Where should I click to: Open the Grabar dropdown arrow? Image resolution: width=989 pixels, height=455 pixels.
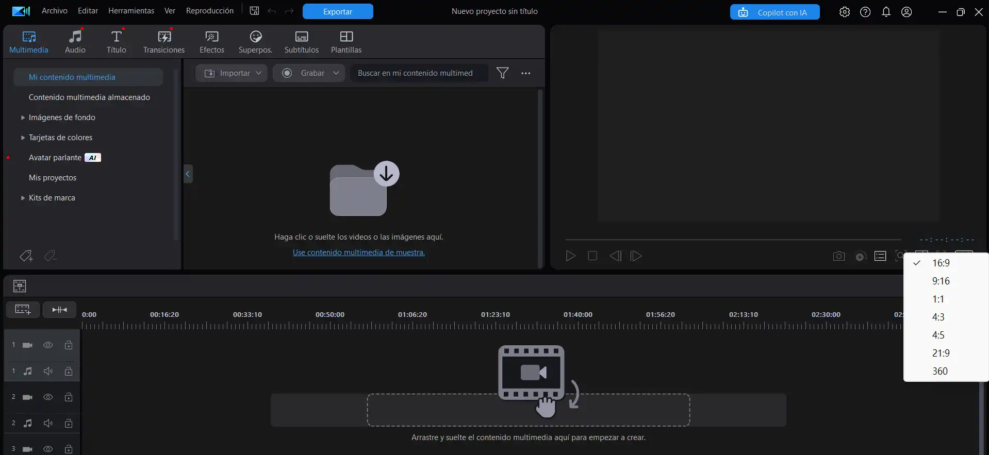point(336,73)
